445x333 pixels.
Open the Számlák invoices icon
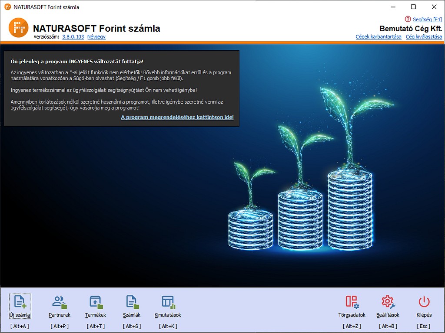pyautogui.click(x=132, y=302)
